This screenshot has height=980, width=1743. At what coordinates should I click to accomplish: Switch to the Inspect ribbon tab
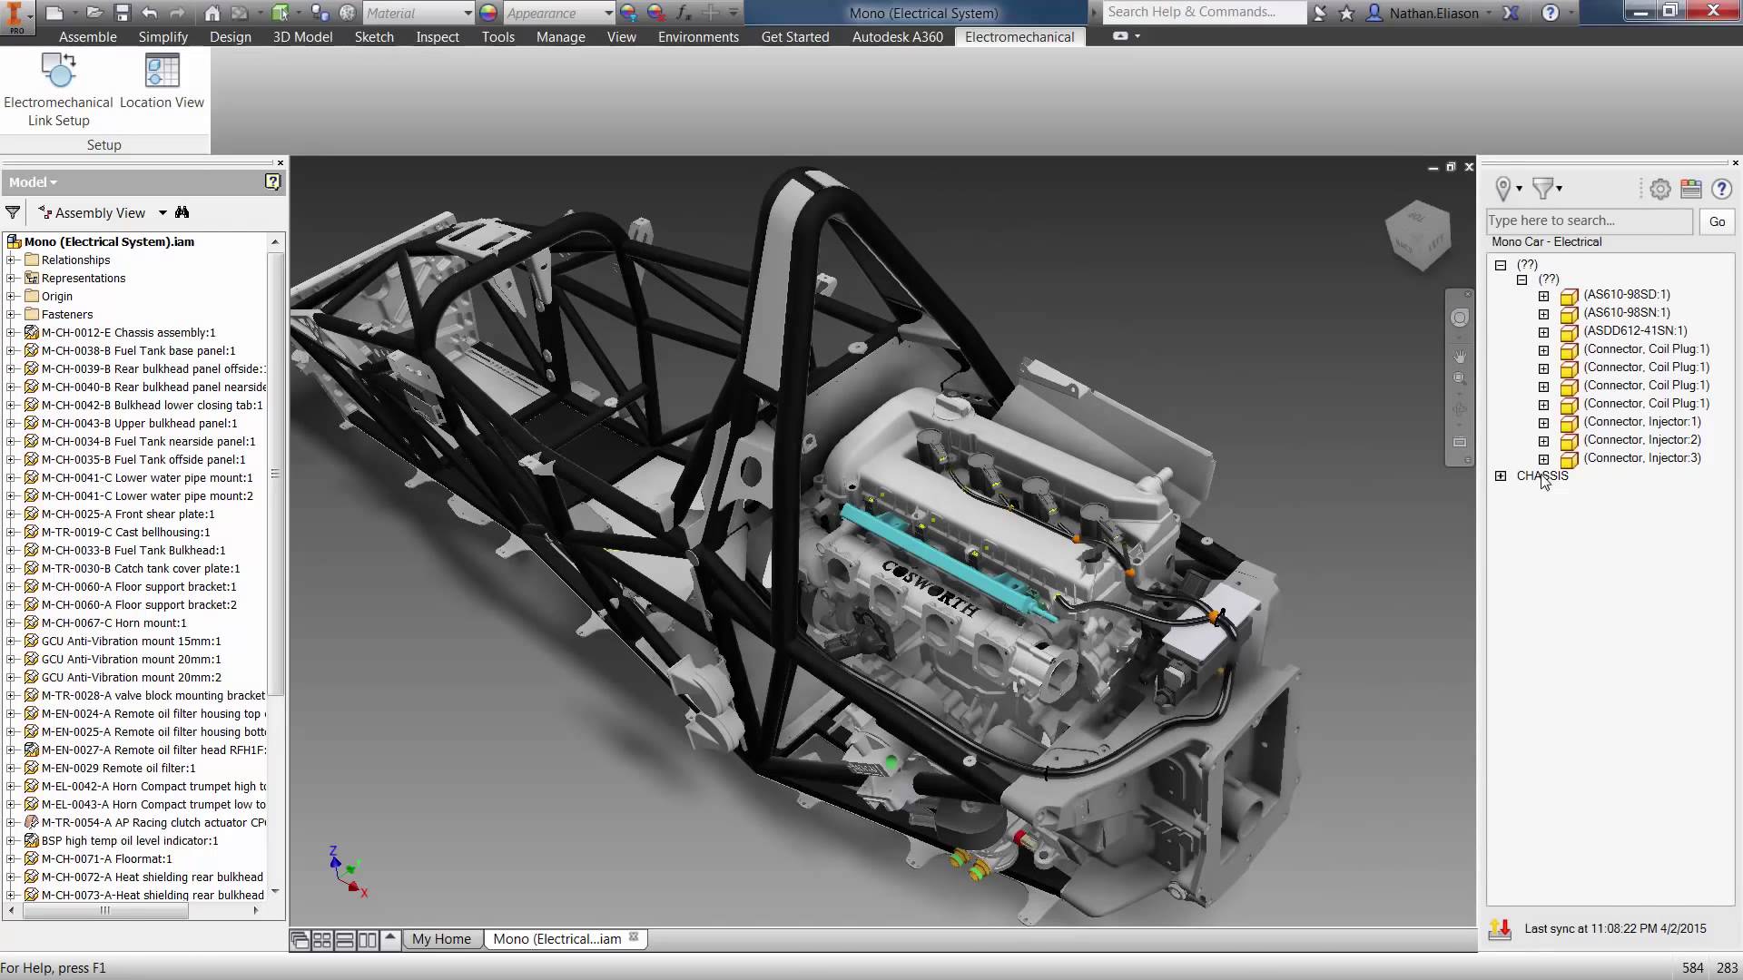[x=438, y=37]
